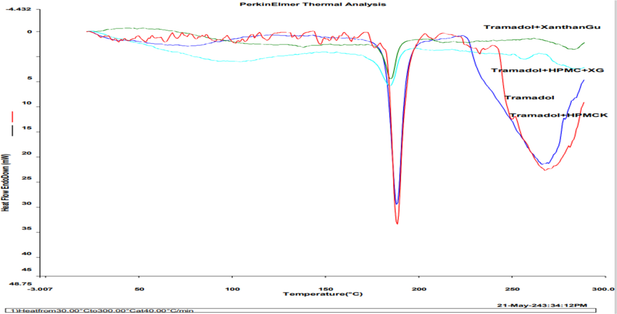This screenshot has height=314, width=617.
Task: Click the black legend line marker
Action: pyautogui.click(x=13, y=130)
